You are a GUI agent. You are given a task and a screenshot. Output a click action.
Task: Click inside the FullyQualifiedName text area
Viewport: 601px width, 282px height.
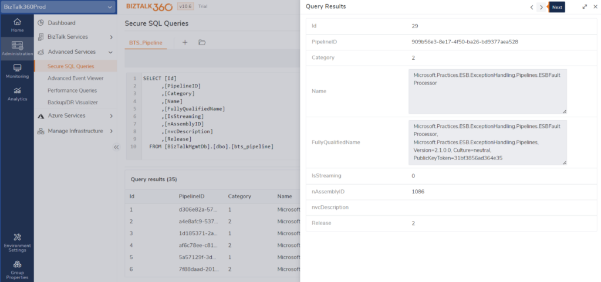(x=488, y=142)
